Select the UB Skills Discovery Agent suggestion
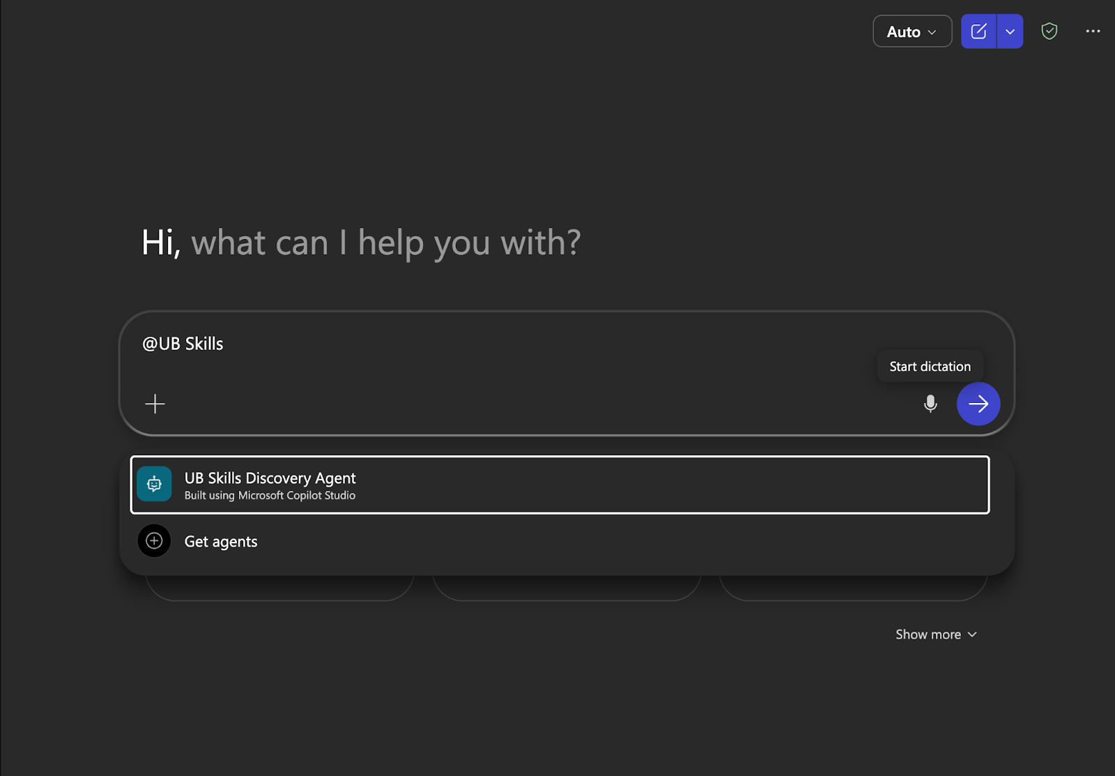 (560, 485)
